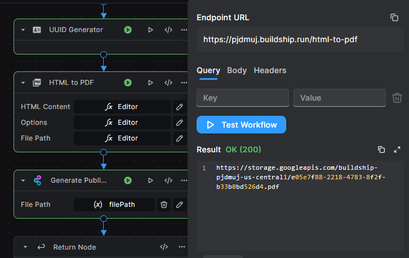This screenshot has width=409, height=258.
Task: Open code view for UUID Generator
Action: tap(168, 30)
